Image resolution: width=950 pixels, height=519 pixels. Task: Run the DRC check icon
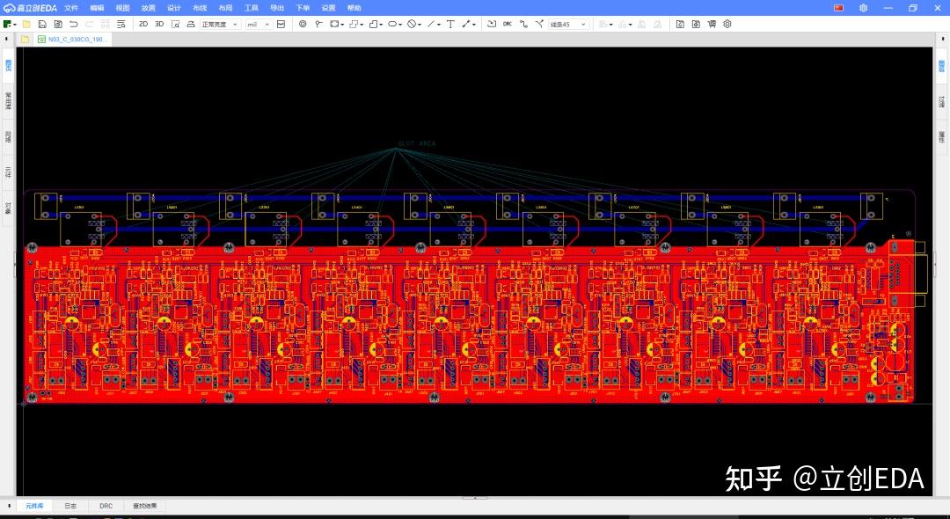[508, 25]
